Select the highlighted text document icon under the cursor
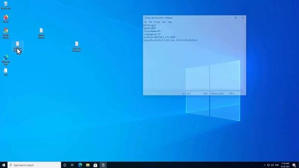 coord(18,47)
